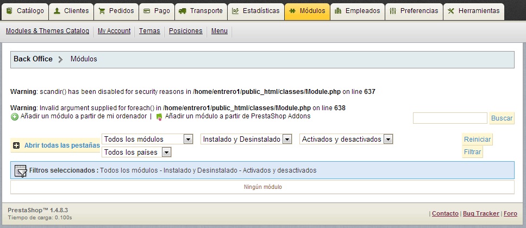The image size is (526, 228).
Task: Open Modules & Themes Catalog submenu
Action: pos(48,31)
